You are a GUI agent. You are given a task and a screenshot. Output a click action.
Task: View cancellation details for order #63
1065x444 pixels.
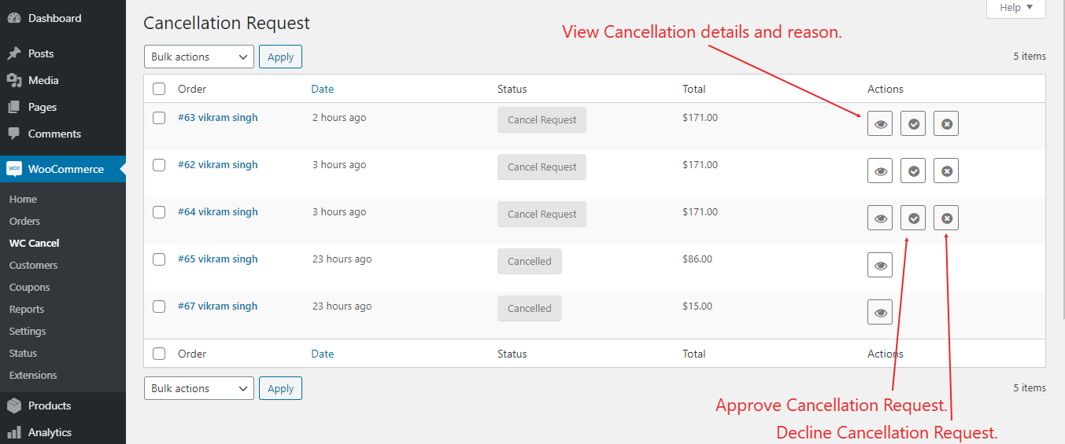point(880,123)
